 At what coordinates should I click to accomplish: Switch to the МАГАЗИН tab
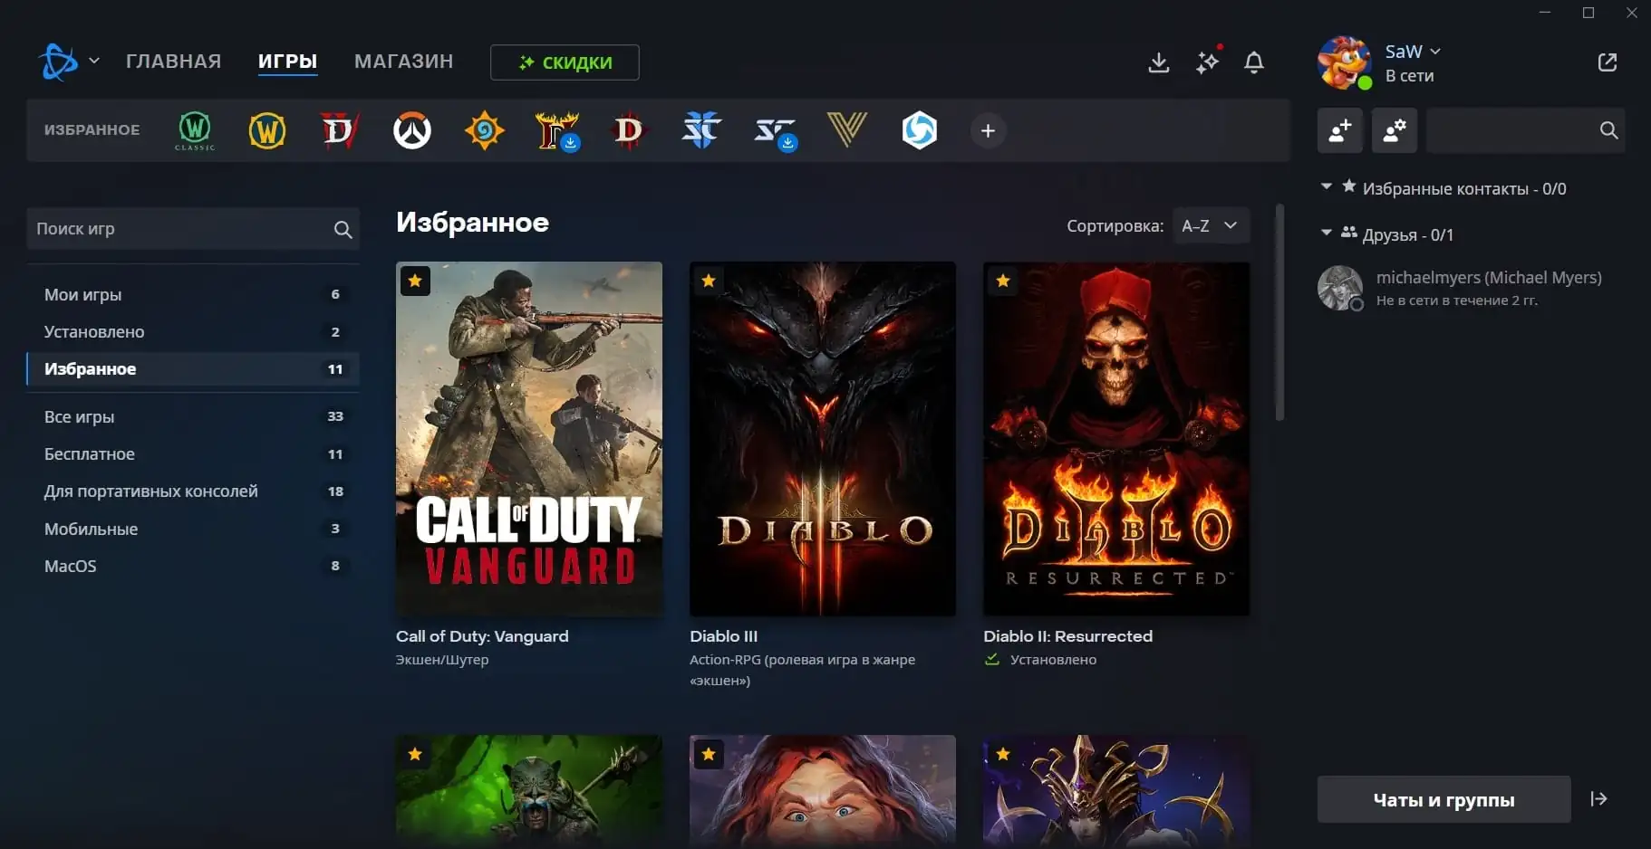(x=403, y=61)
